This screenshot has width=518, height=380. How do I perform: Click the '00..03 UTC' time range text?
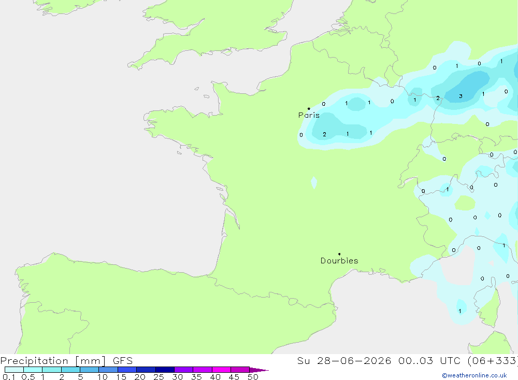pos(429,361)
